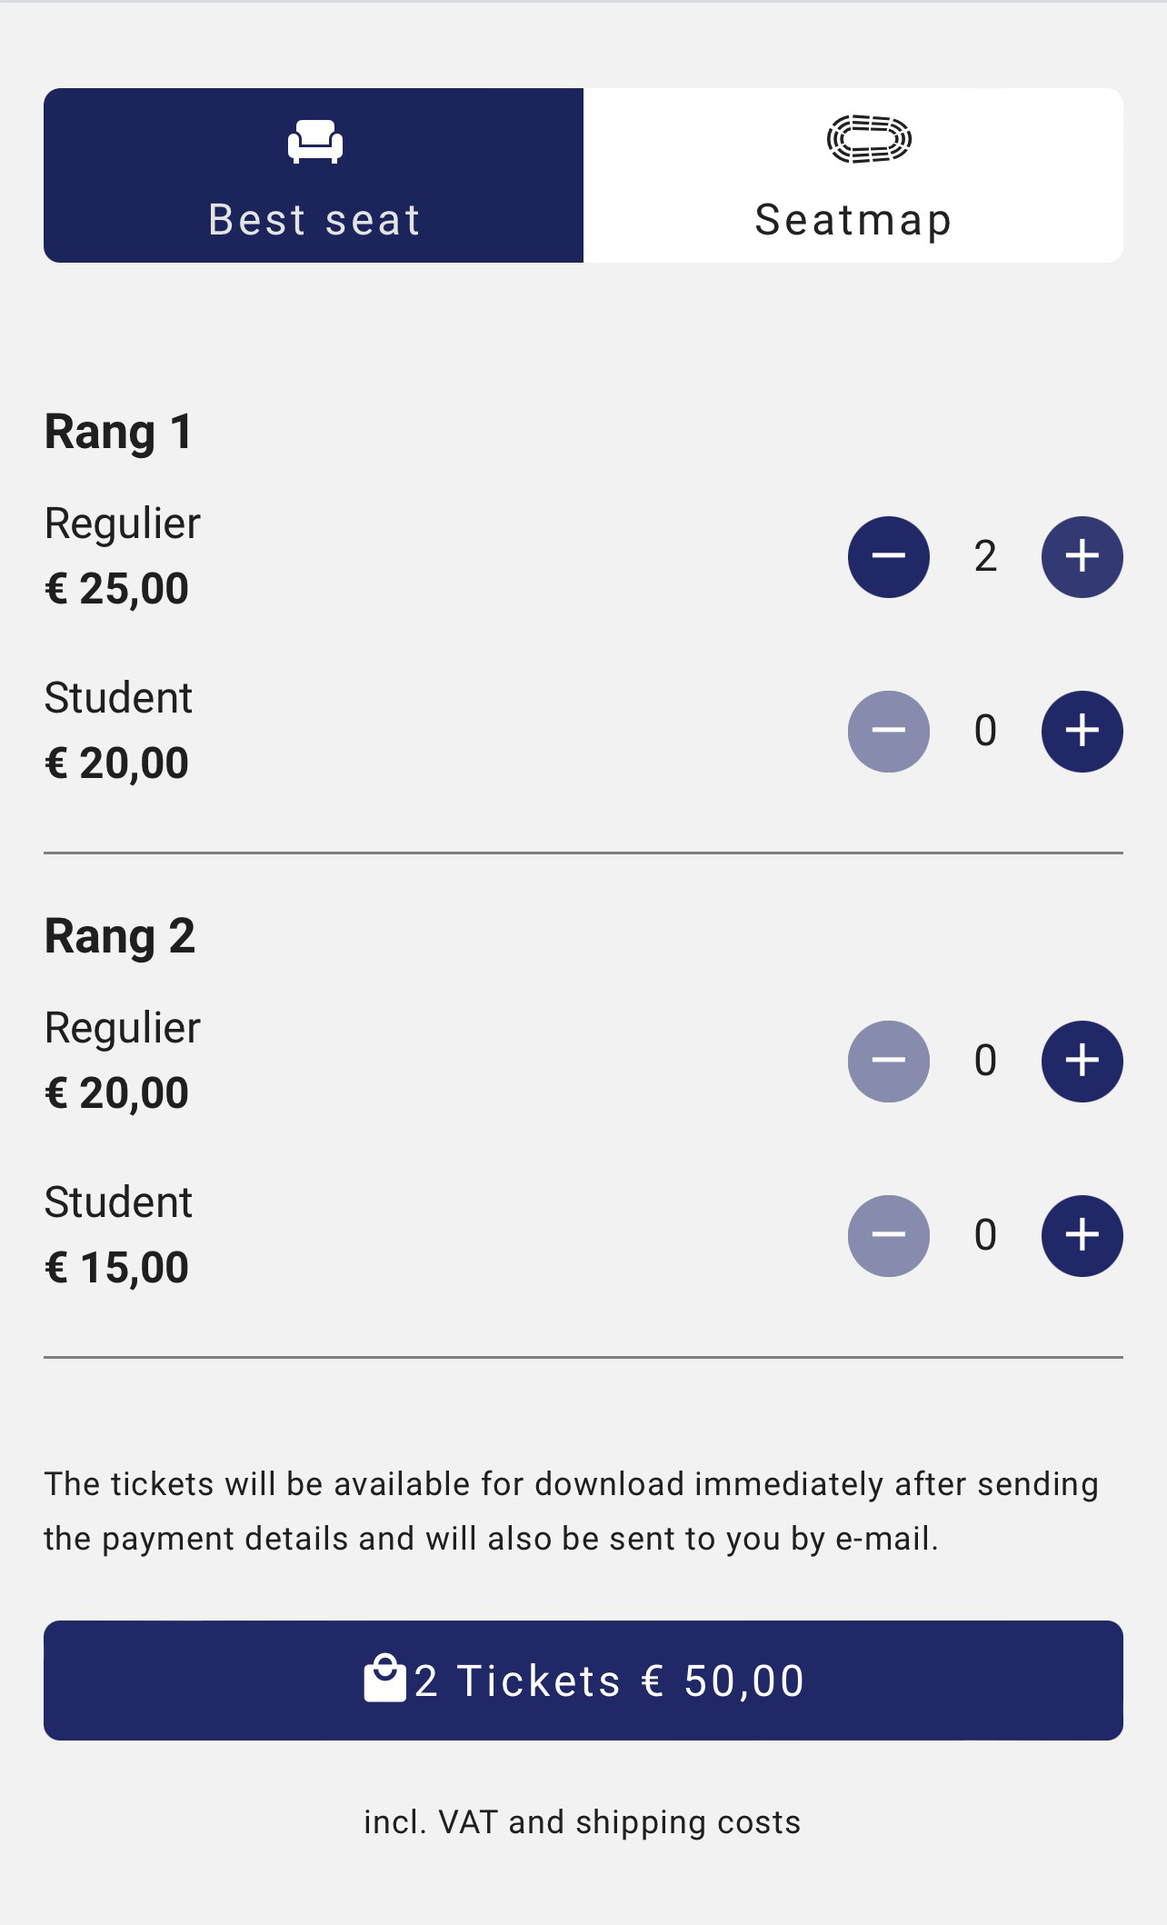The image size is (1167, 1925).
Task: Click the Rang 1 Regulier € 25,00 price
Action: [x=116, y=588]
